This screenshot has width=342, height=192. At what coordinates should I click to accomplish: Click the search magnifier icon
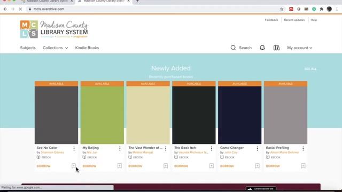pyautogui.click(x=233, y=47)
